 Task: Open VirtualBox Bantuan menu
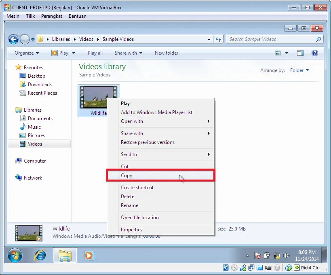[78, 16]
